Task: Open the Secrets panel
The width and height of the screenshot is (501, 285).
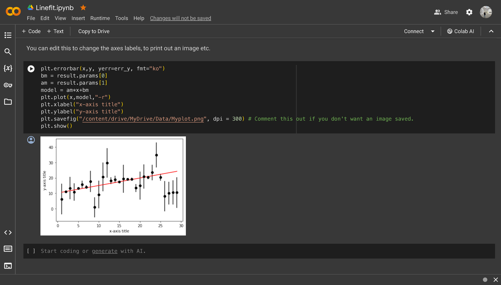Action: (8, 85)
